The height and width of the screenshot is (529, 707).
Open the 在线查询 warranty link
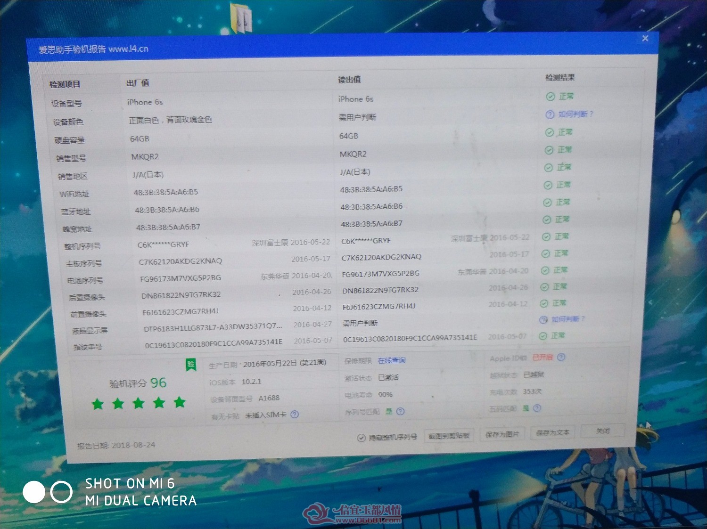392,360
